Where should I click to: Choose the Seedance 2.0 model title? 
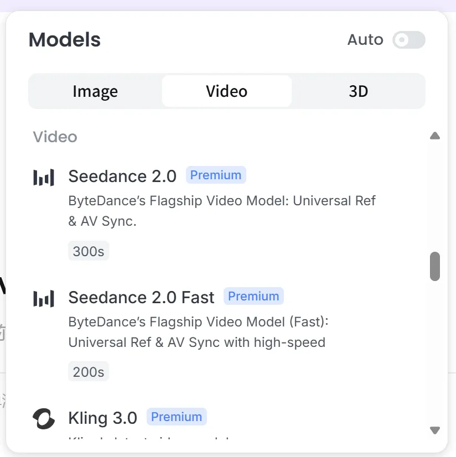pyautogui.click(x=122, y=176)
